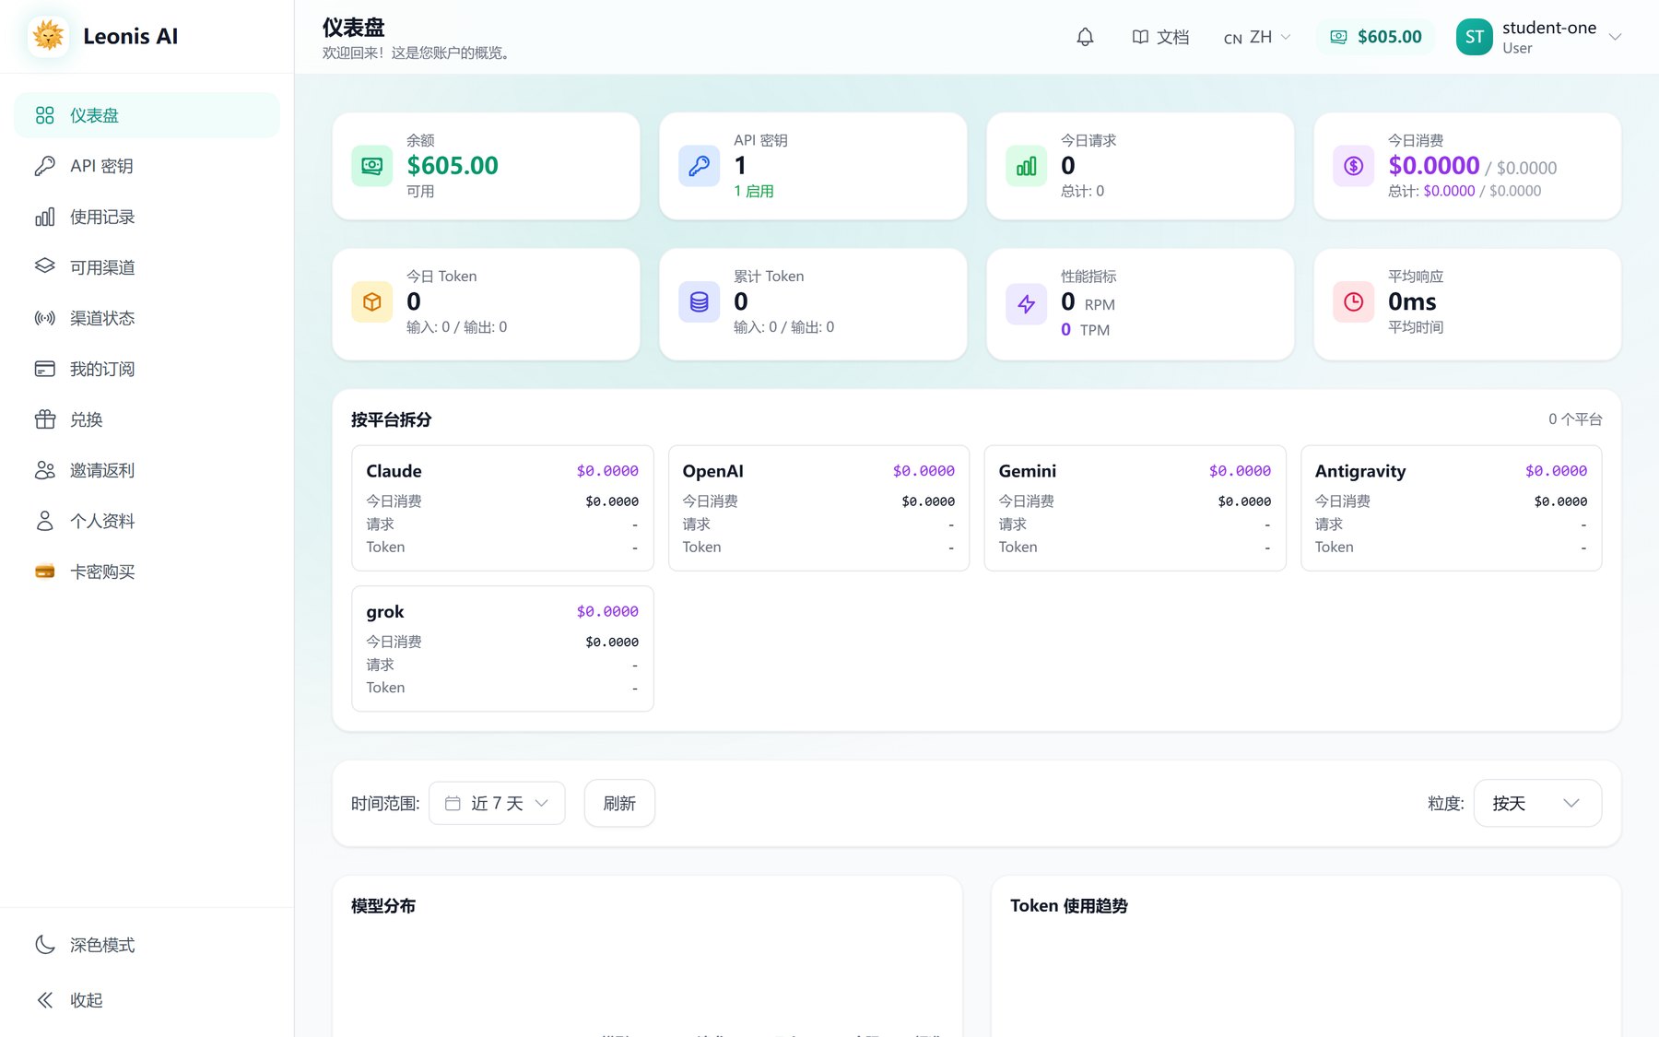Image resolution: width=1659 pixels, height=1037 pixels.
Task: Click the 邀请返利 people icon
Action: pyautogui.click(x=44, y=470)
